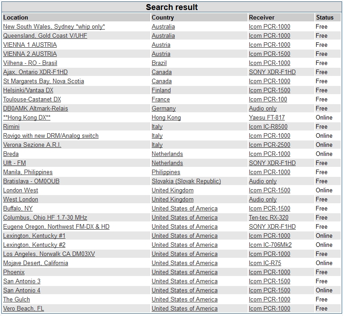343x316 pixels.
Task: Open Eugene Oregon, Northwest FM-DX & HD
Action: [56, 227]
